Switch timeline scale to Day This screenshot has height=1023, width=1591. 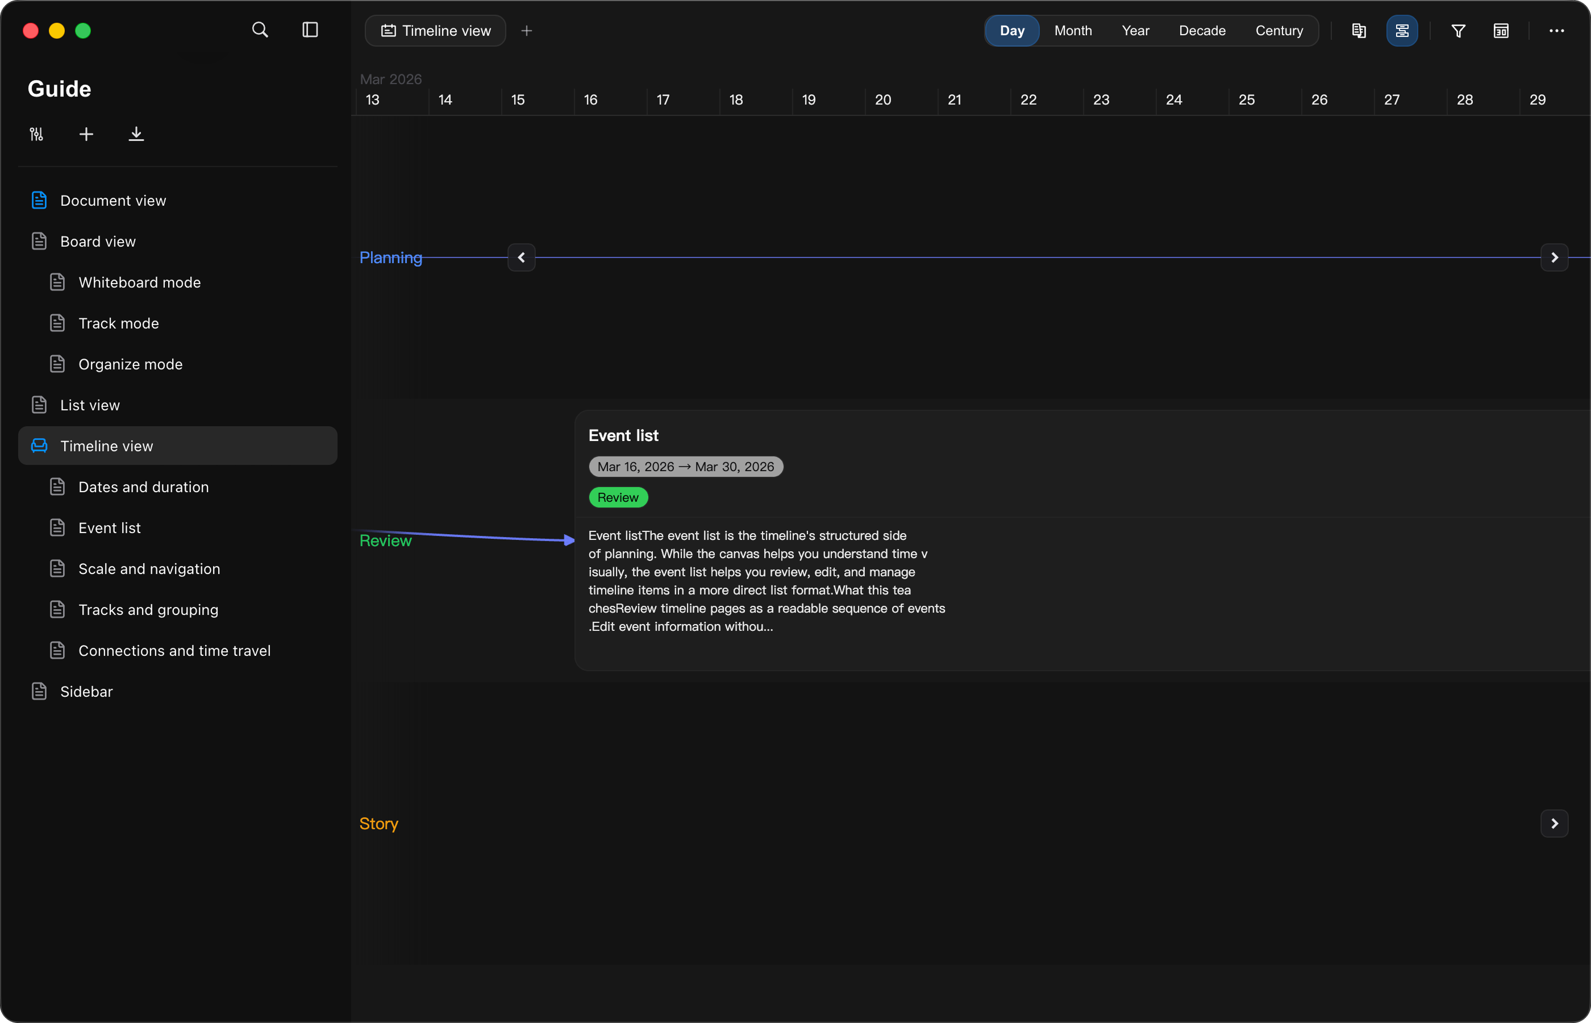point(1012,31)
